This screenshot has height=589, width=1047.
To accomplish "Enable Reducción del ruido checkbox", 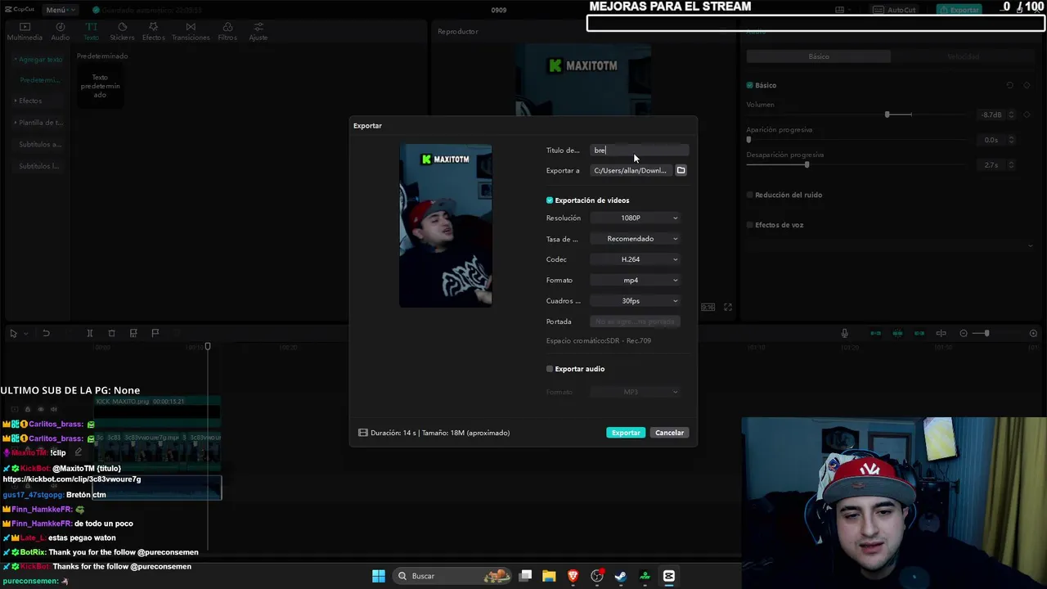I will coord(749,195).
